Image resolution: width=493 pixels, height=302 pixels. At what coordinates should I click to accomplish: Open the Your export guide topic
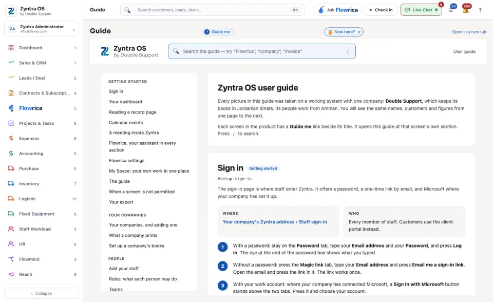121,202
